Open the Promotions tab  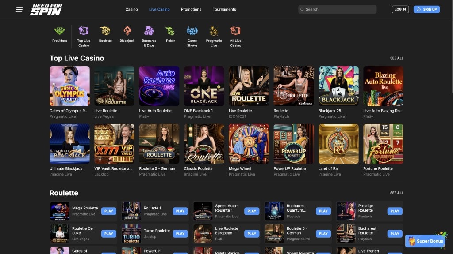click(x=191, y=10)
